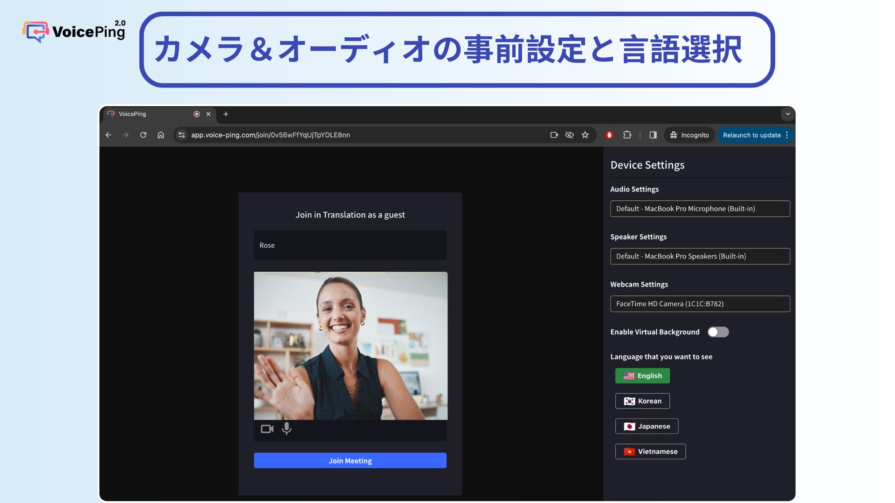Select Japanese as display language

click(x=647, y=426)
